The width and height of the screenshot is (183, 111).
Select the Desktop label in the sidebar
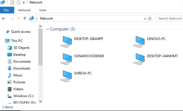[20, 55]
